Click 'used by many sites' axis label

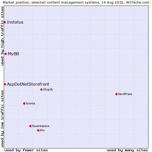[127, 150]
